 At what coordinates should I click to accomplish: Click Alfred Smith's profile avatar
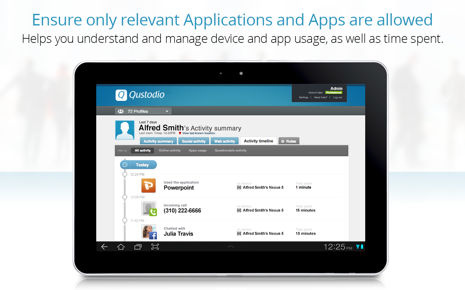coord(125,130)
